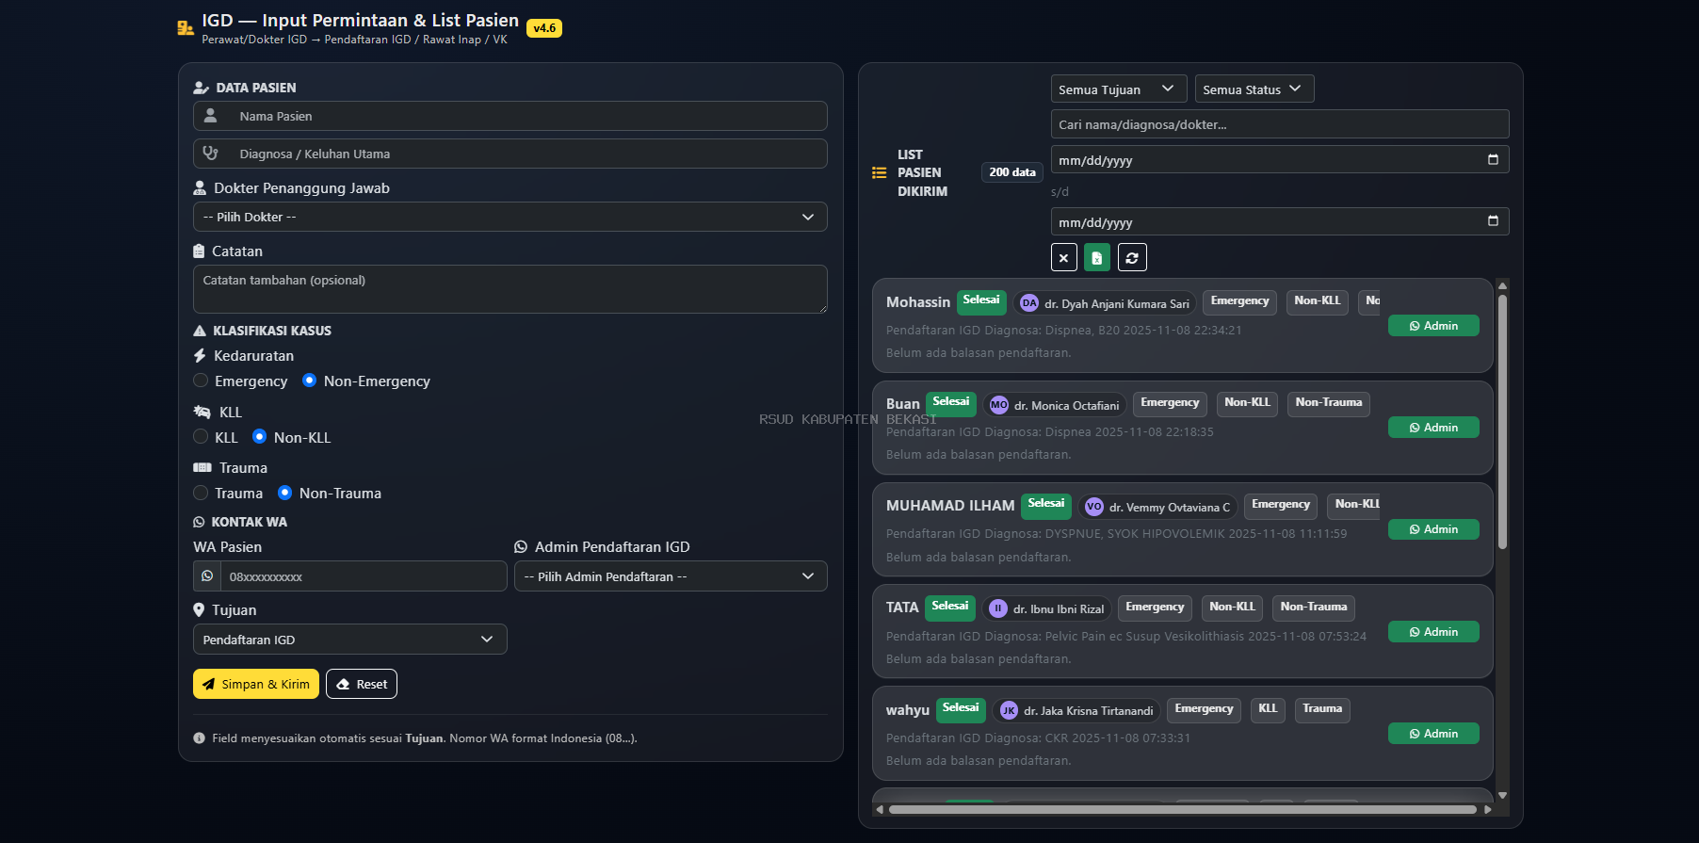Open the Semua Tujuan filter dropdown
The image size is (1699, 843).
(x=1118, y=89)
